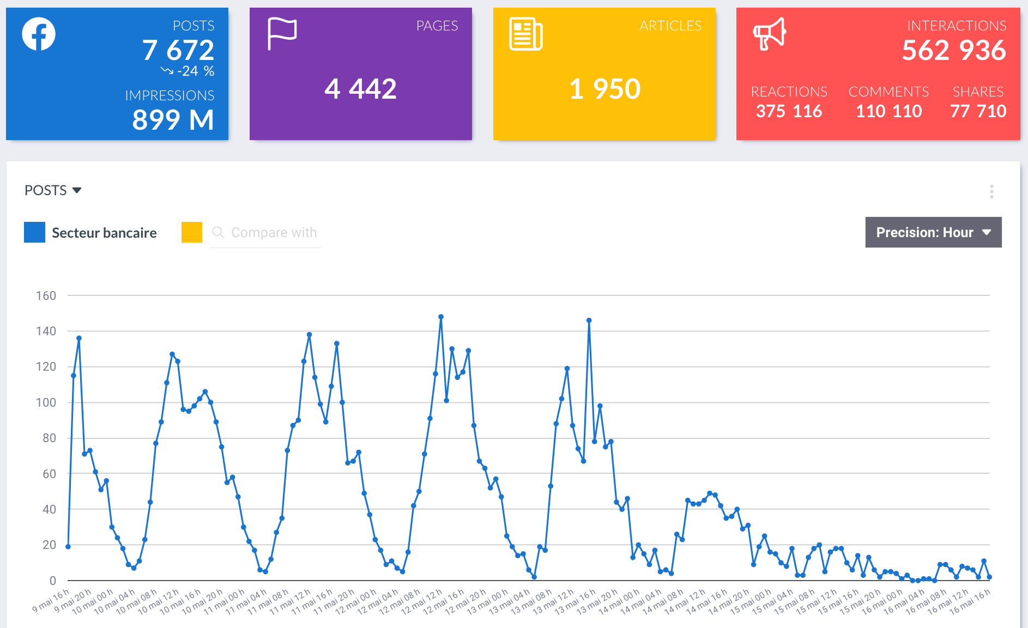Click the REACTIONS count 375 116
This screenshot has height=628, width=1028.
(789, 111)
